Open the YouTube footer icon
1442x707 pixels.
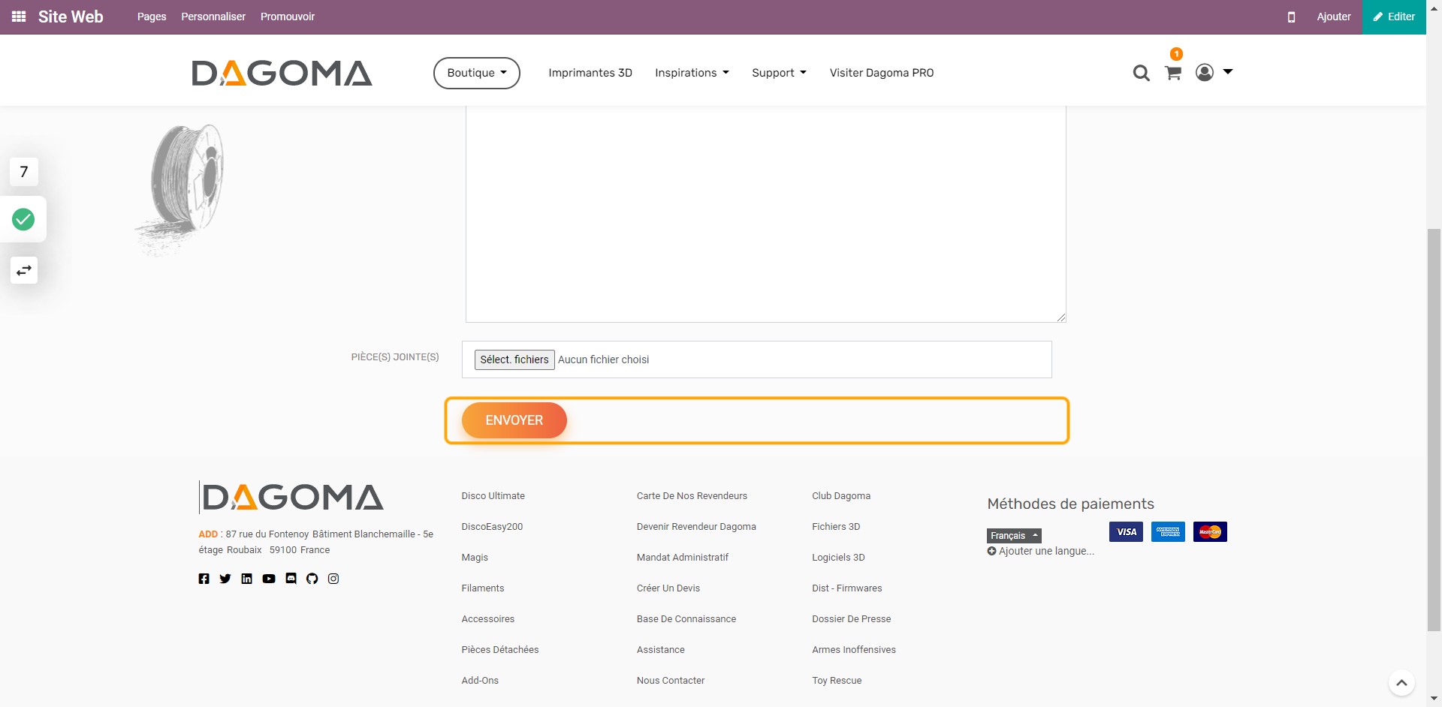(269, 579)
